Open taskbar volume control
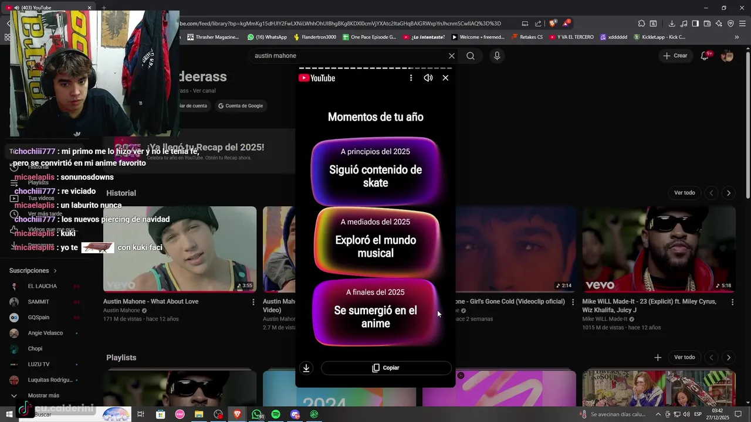This screenshot has width=751, height=422. [686, 414]
